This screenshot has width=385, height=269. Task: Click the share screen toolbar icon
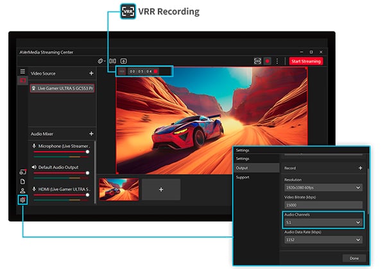pos(123,61)
